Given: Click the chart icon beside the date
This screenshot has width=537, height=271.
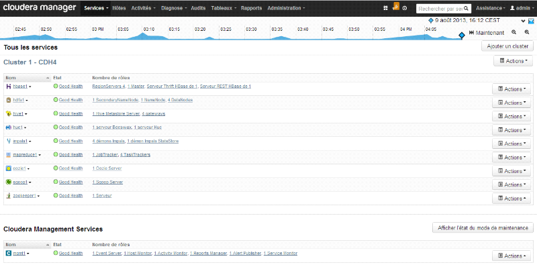Looking at the screenshot, I should (531, 21).
